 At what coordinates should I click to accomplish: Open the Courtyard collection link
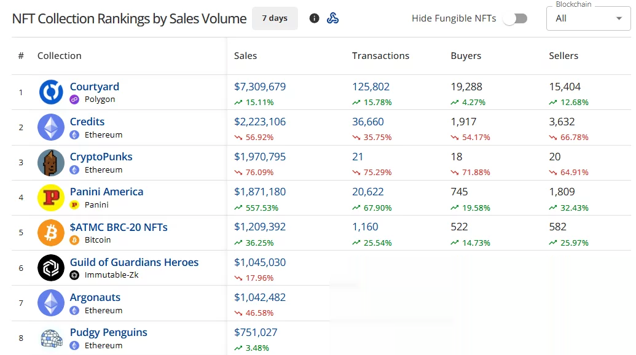95,87
